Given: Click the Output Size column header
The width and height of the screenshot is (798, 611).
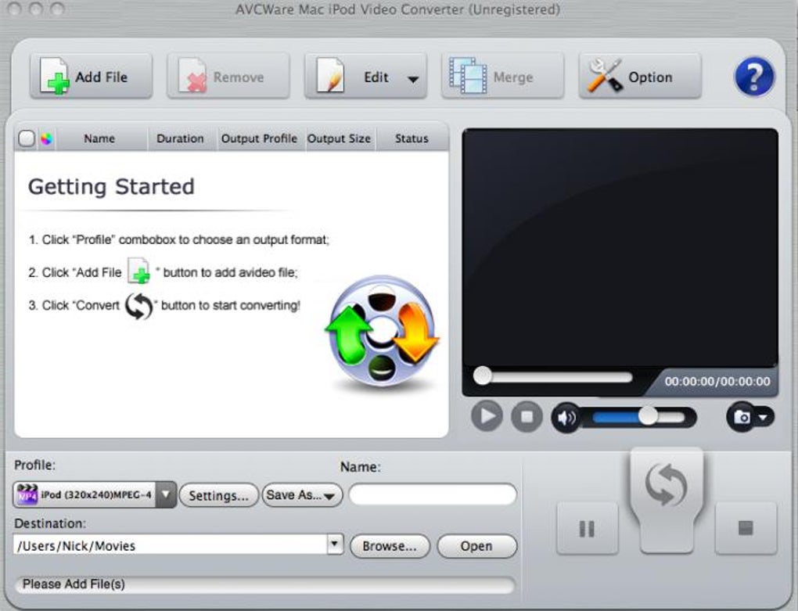Looking at the screenshot, I should (339, 138).
